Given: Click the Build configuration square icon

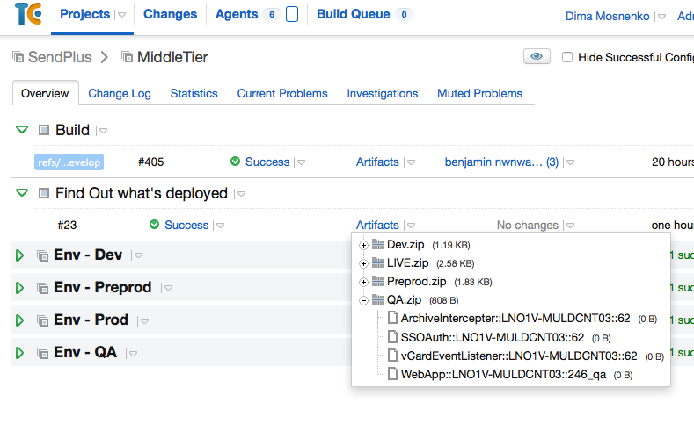Looking at the screenshot, I should pyautogui.click(x=44, y=130).
